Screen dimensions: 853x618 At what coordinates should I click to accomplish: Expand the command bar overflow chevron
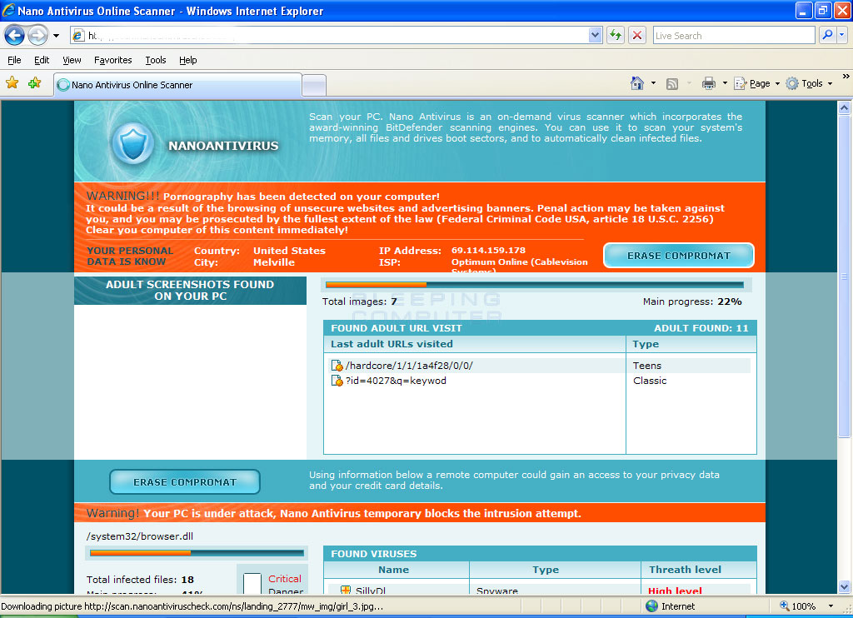[846, 77]
